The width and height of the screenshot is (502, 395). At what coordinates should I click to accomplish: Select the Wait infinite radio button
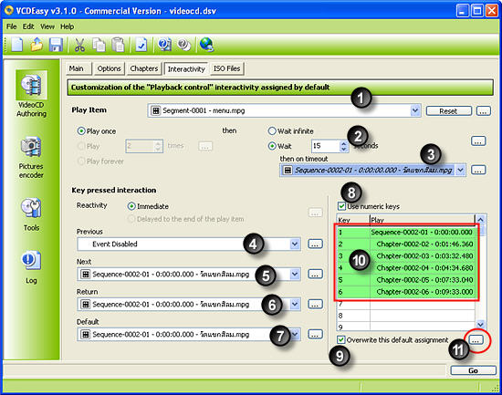click(272, 131)
